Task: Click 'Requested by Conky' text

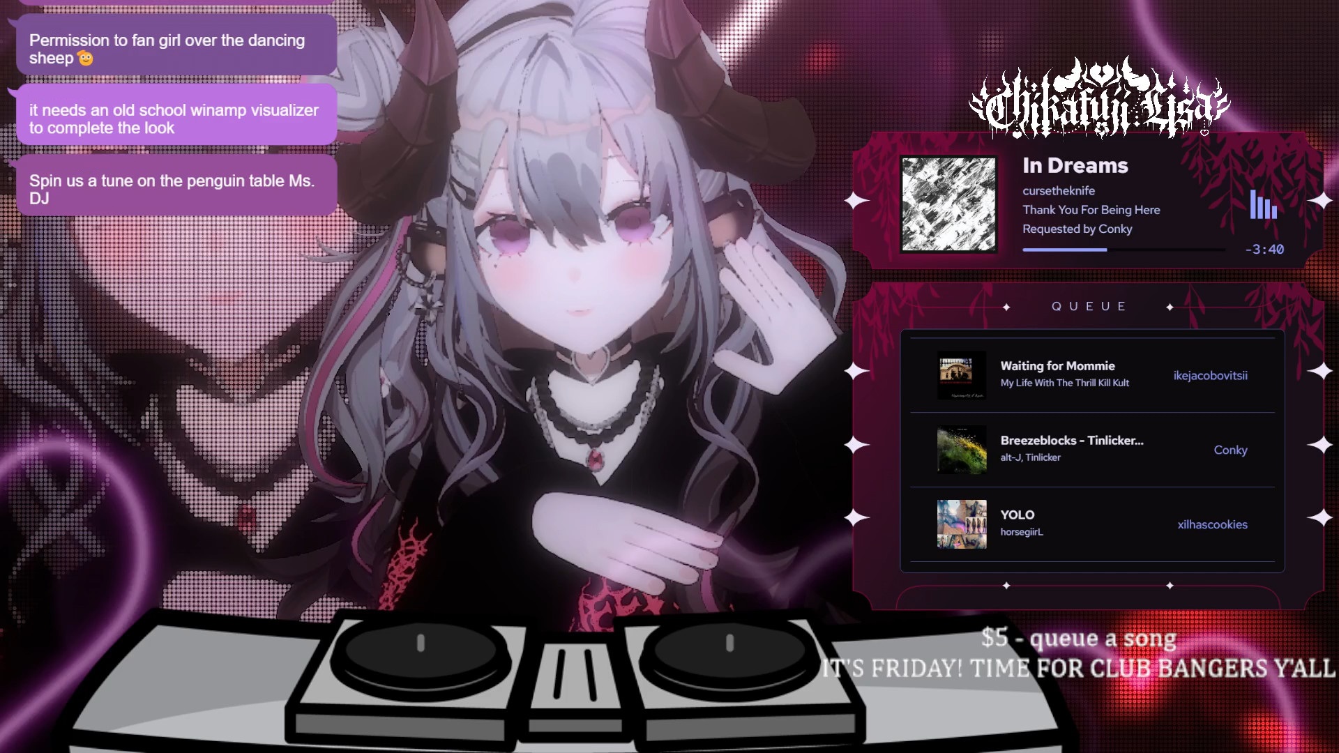Action: click(1077, 229)
